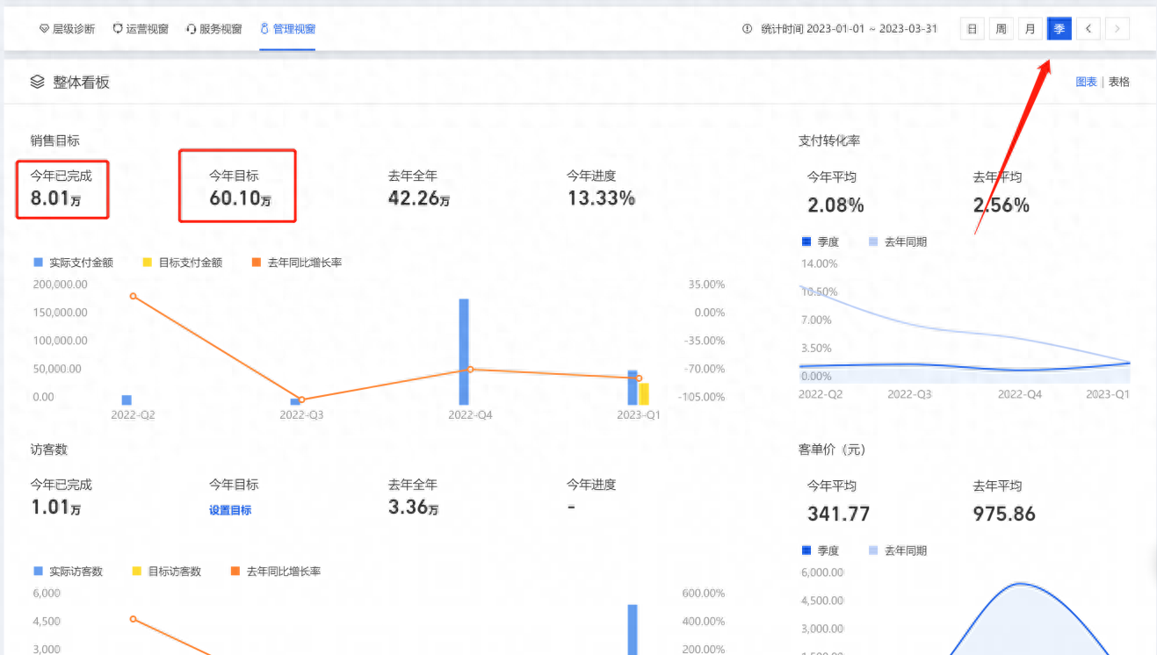Click 去年平均 conversion 2.56%

tap(1002, 205)
